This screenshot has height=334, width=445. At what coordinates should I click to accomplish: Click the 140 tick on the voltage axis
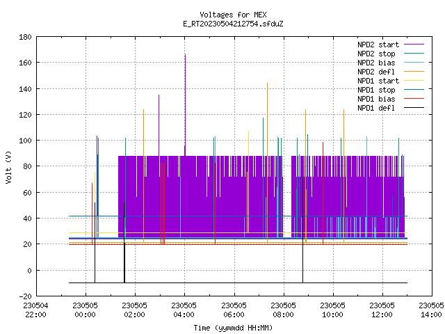(x=25, y=89)
